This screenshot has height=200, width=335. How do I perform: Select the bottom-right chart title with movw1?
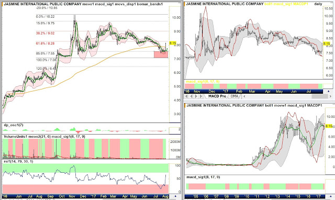point(254,105)
